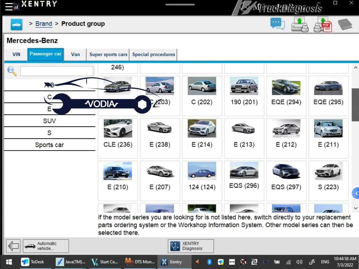Click the orange speaker tray icon
Image resolution: width=359 pixels, height=269 pixels.
[x=197, y=262]
